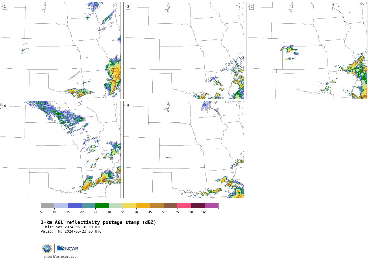Open ensemble member 2 reflectivity map
The height and width of the screenshot is (260, 370).
184,50
